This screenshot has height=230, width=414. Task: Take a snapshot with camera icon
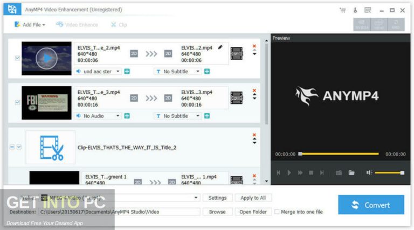click(339, 173)
